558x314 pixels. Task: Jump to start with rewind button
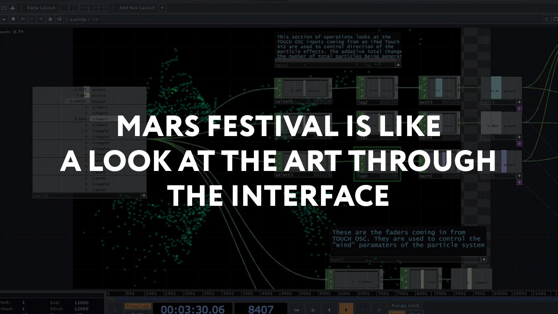pos(296,309)
